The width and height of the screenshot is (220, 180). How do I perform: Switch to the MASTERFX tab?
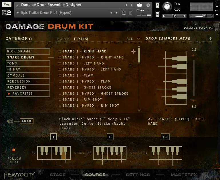[184, 175]
